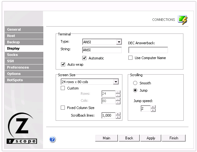Click the Finish button
Viewport: 197px width, 152px height.
click(174, 138)
